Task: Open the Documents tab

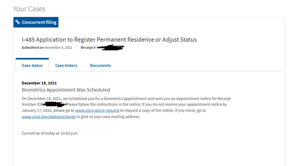Action: tap(100, 65)
